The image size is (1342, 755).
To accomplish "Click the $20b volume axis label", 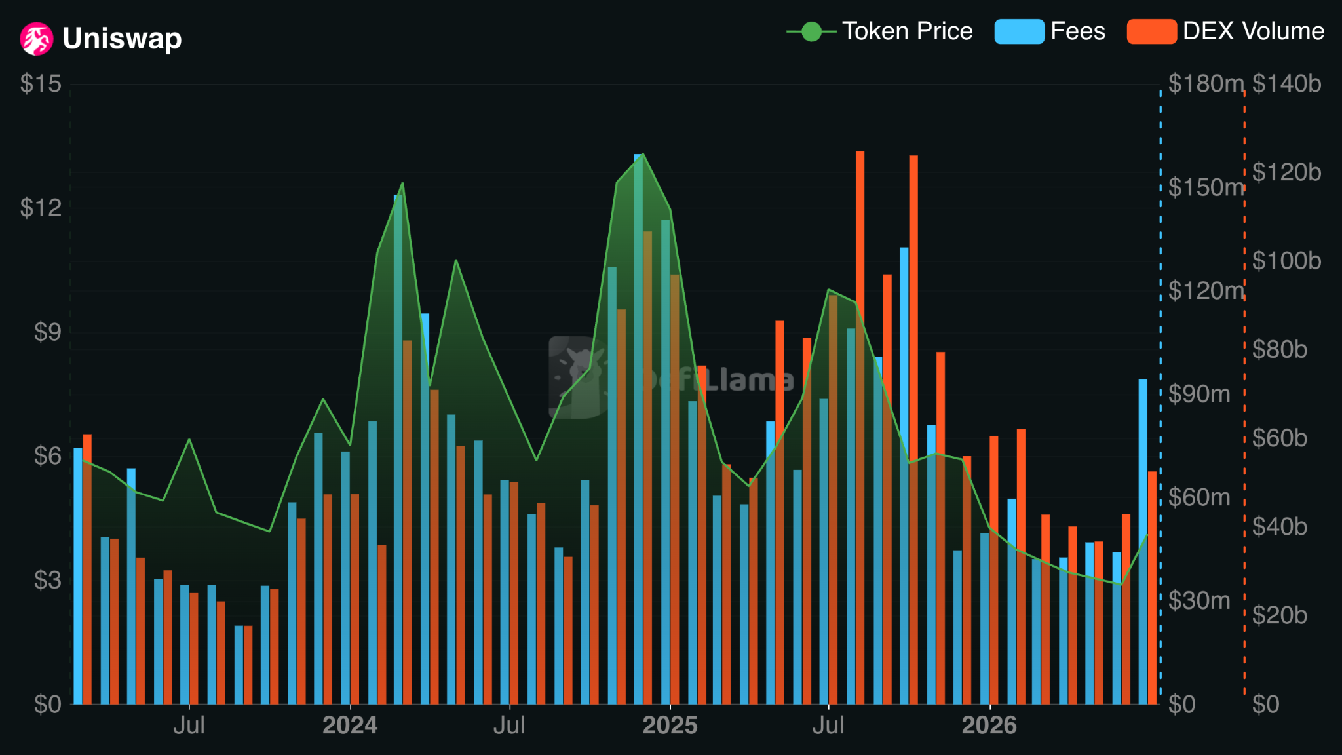I will tap(1279, 615).
